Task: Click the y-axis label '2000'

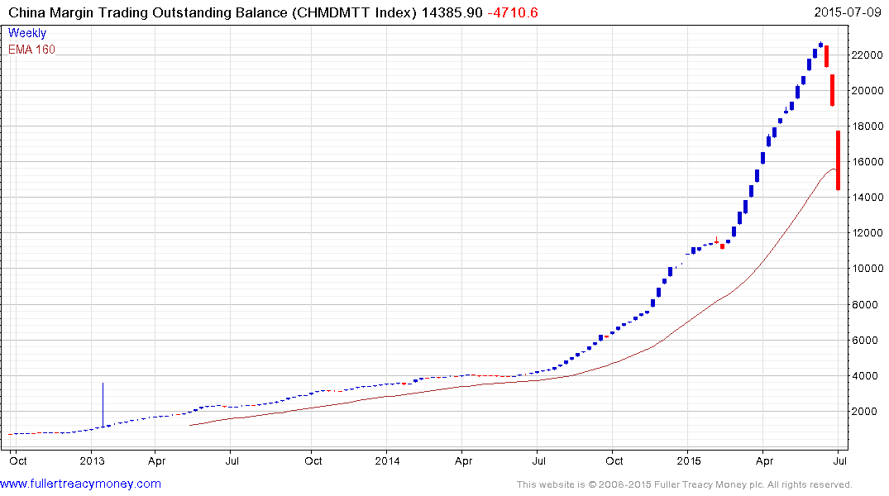Action: tap(865, 411)
